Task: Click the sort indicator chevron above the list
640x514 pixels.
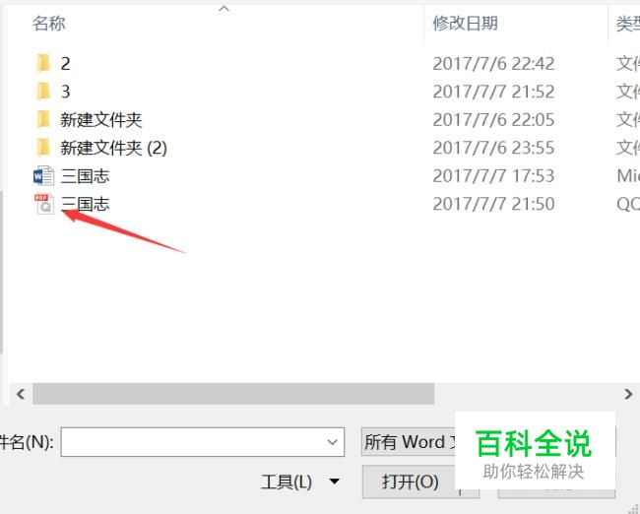Action: (x=224, y=9)
